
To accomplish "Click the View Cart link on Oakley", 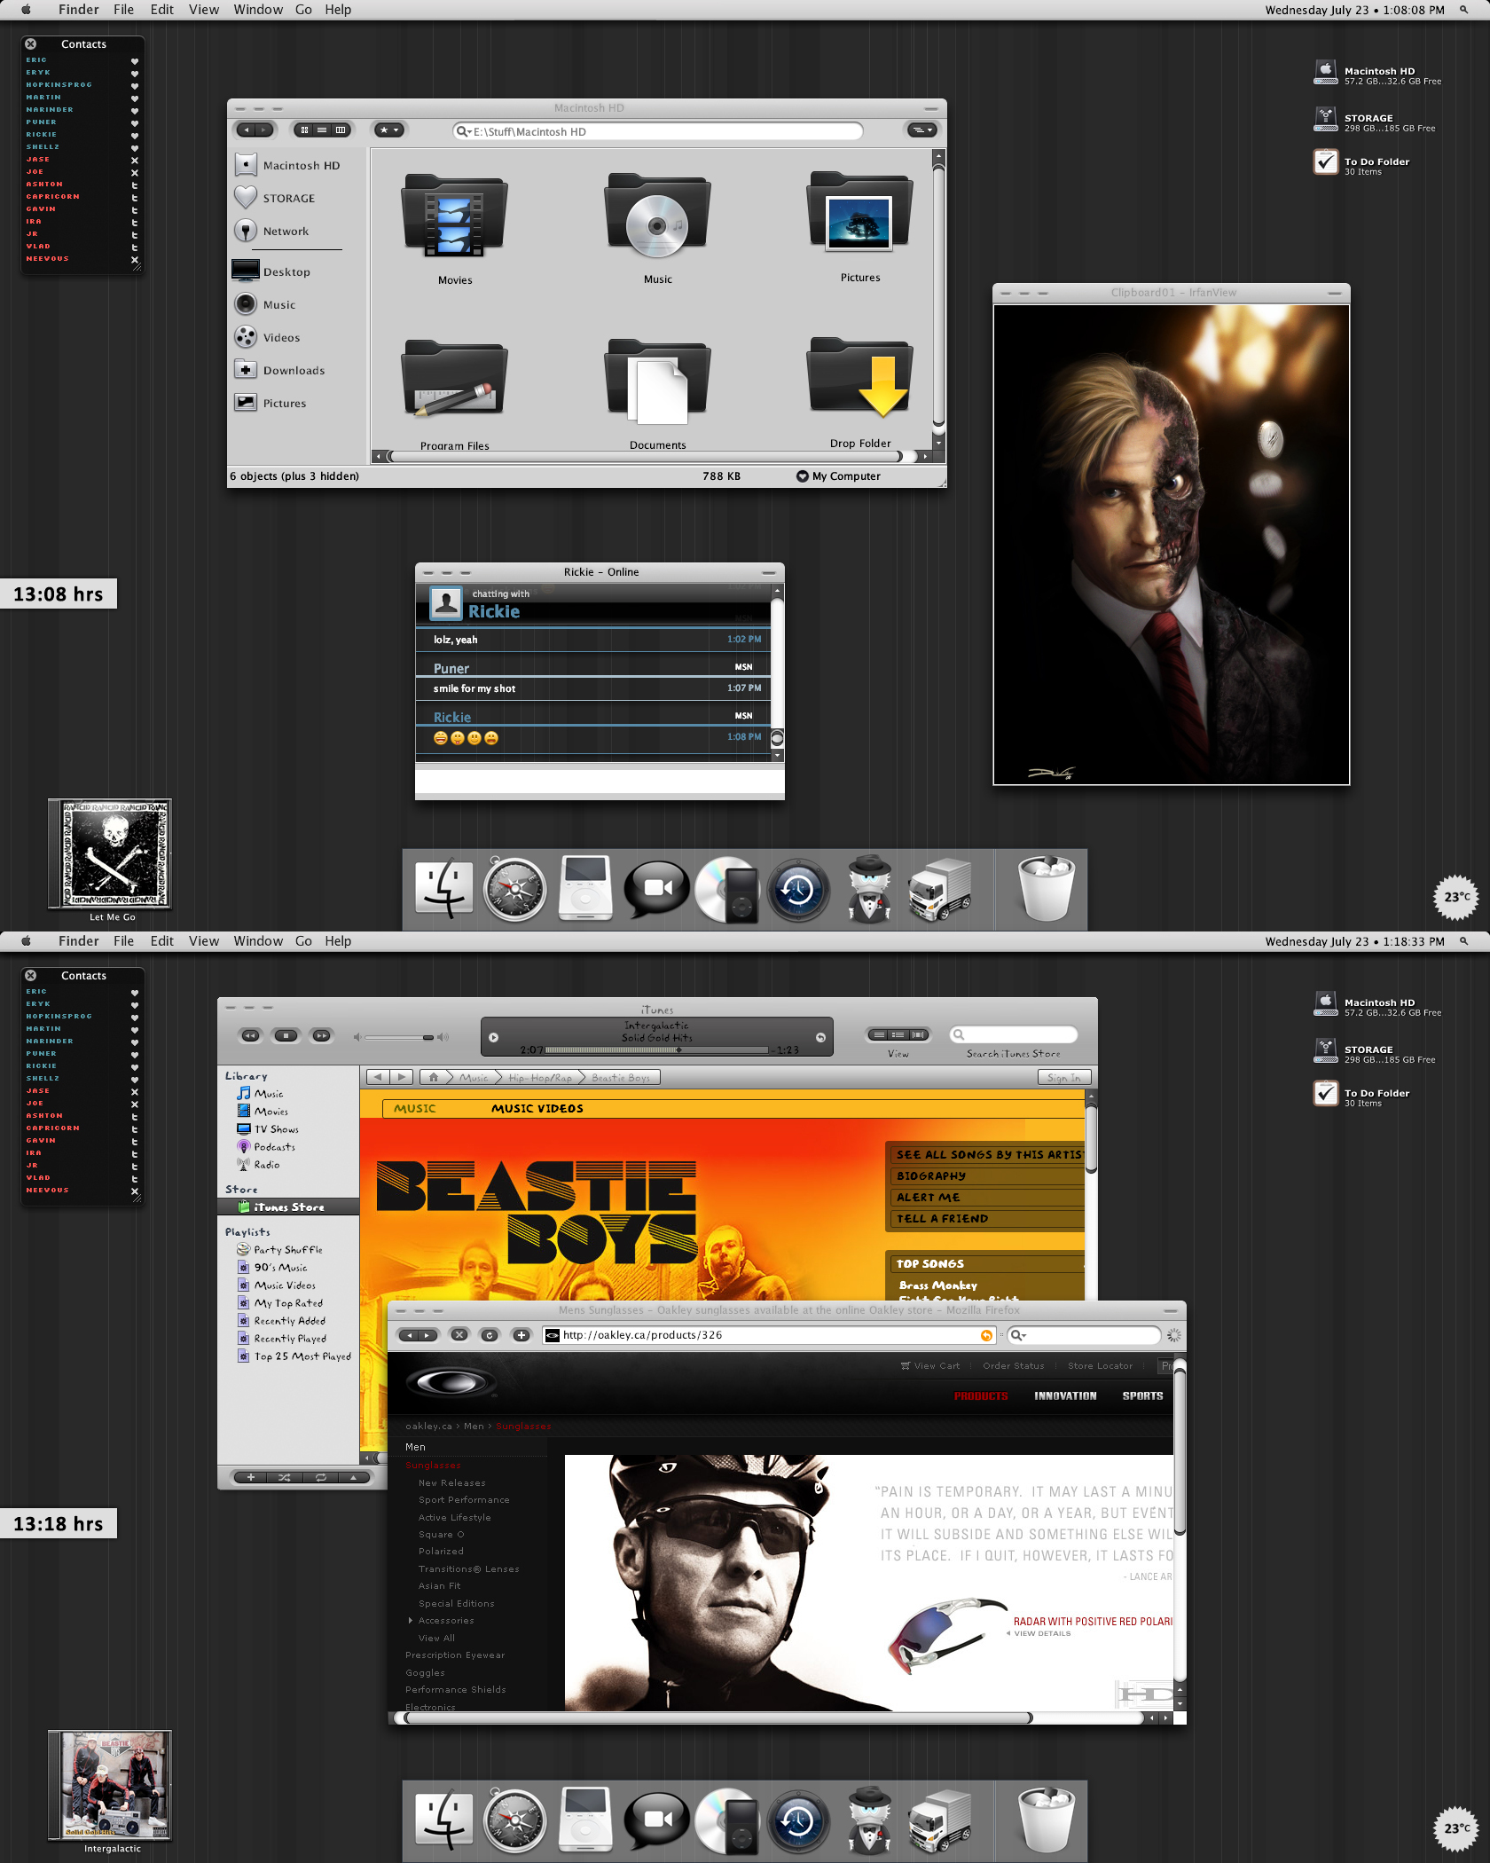I will [930, 1366].
